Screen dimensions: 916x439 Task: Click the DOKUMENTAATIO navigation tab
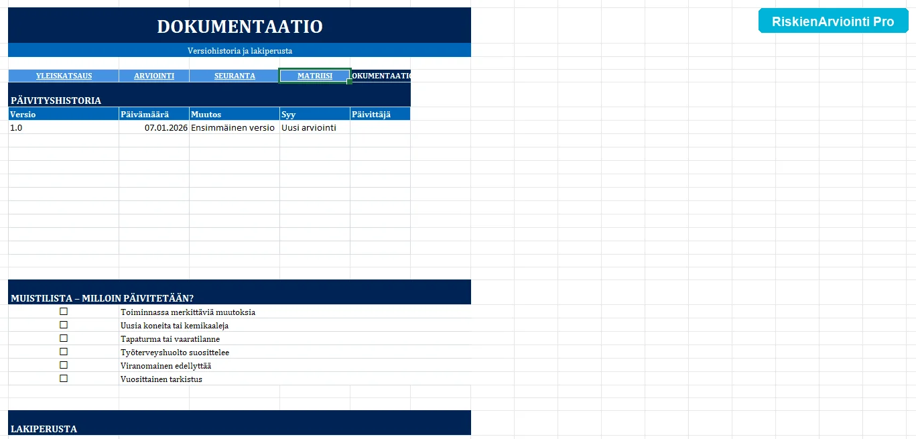[381, 76]
